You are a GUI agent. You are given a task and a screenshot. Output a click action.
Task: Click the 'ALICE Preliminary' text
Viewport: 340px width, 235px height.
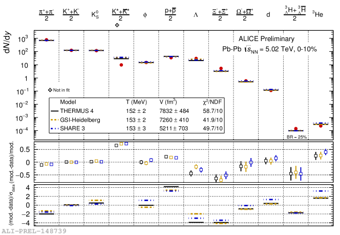tap(266, 39)
